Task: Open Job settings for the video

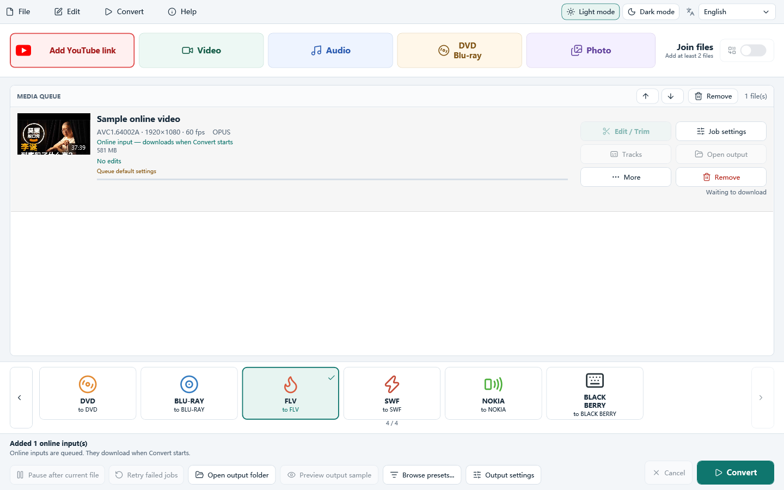Action: click(x=721, y=131)
